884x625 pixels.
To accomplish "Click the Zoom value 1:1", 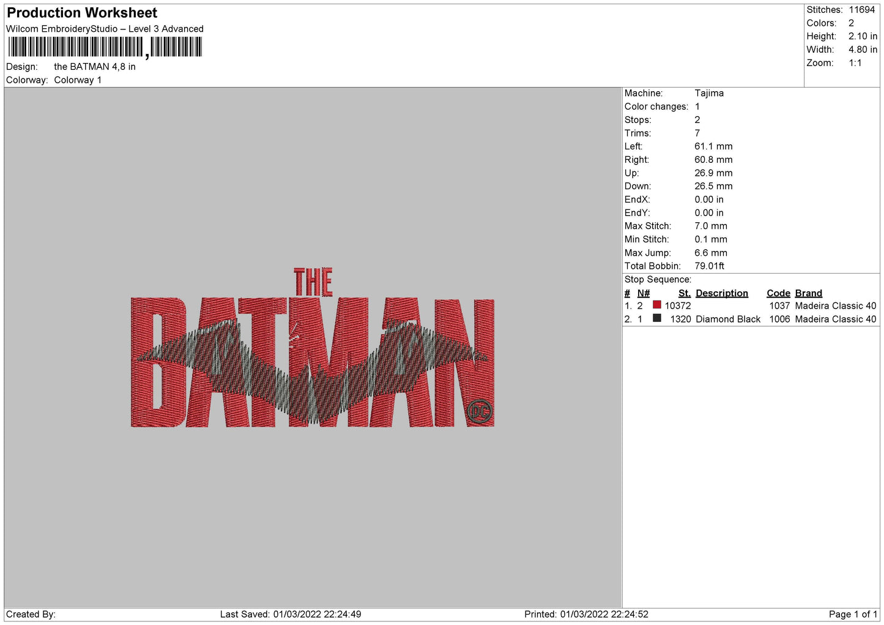I will click(x=855, y=63).
